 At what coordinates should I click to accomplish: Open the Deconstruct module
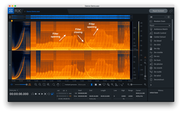click(157, 80)
